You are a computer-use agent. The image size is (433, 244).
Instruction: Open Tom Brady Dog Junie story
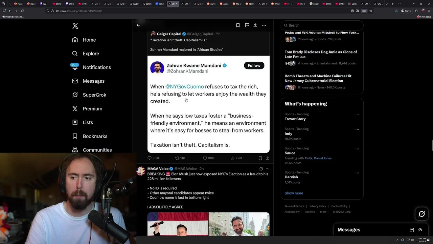pyautogui.click(x=321, y=54)
